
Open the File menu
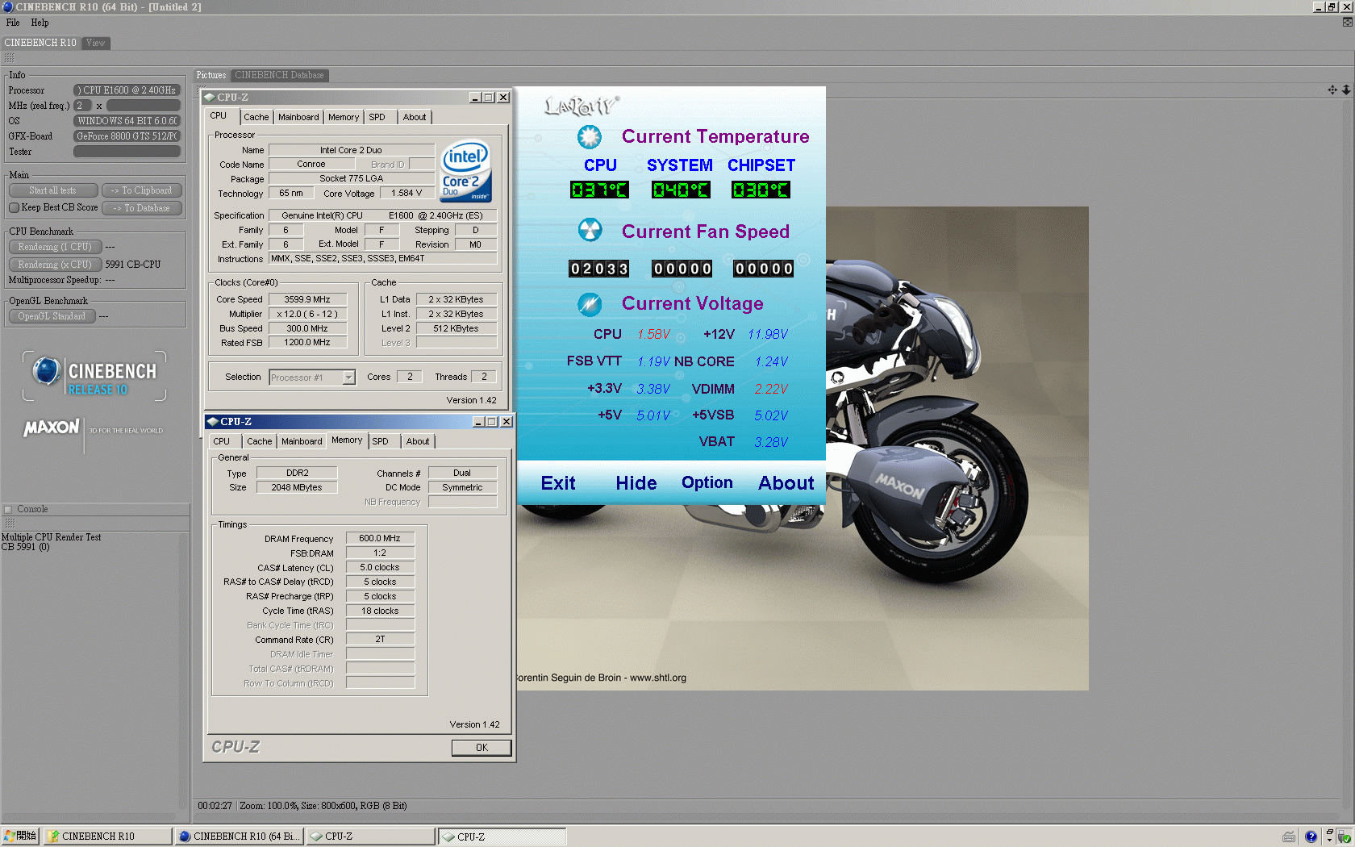click(13, 23)
